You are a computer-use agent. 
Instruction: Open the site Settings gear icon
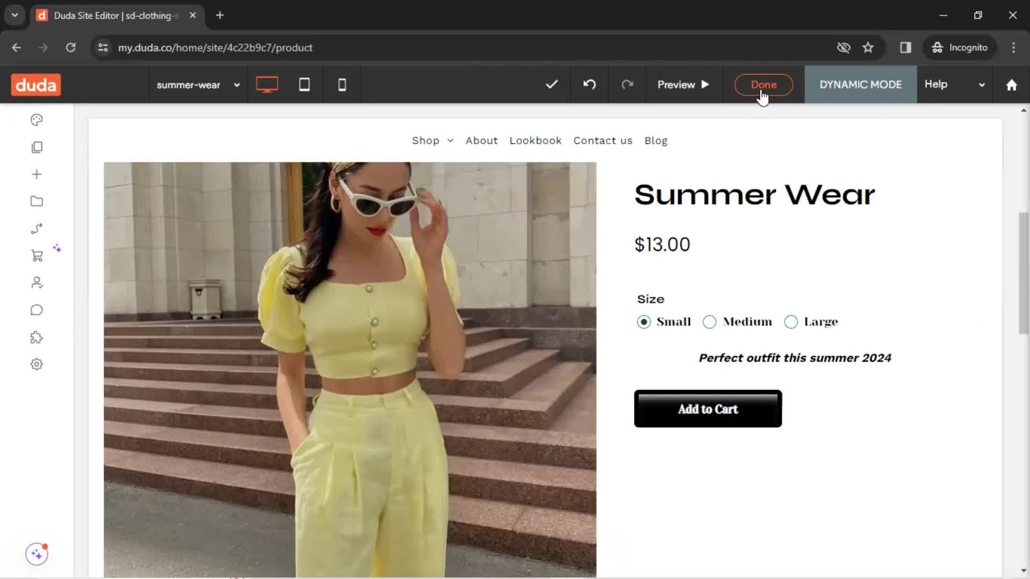[36, 365]
